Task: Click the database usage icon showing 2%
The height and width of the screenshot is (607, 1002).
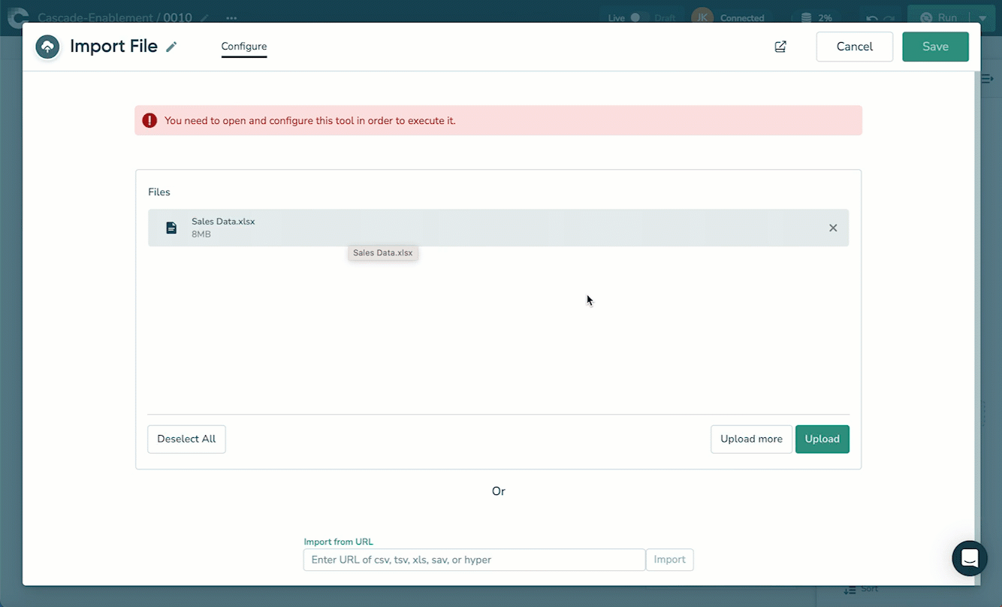Action: tap(806, 18)
